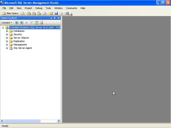Open an Analysis Services XMLA Query
This screenshot has height=128, width=171.
pos(39,13)
